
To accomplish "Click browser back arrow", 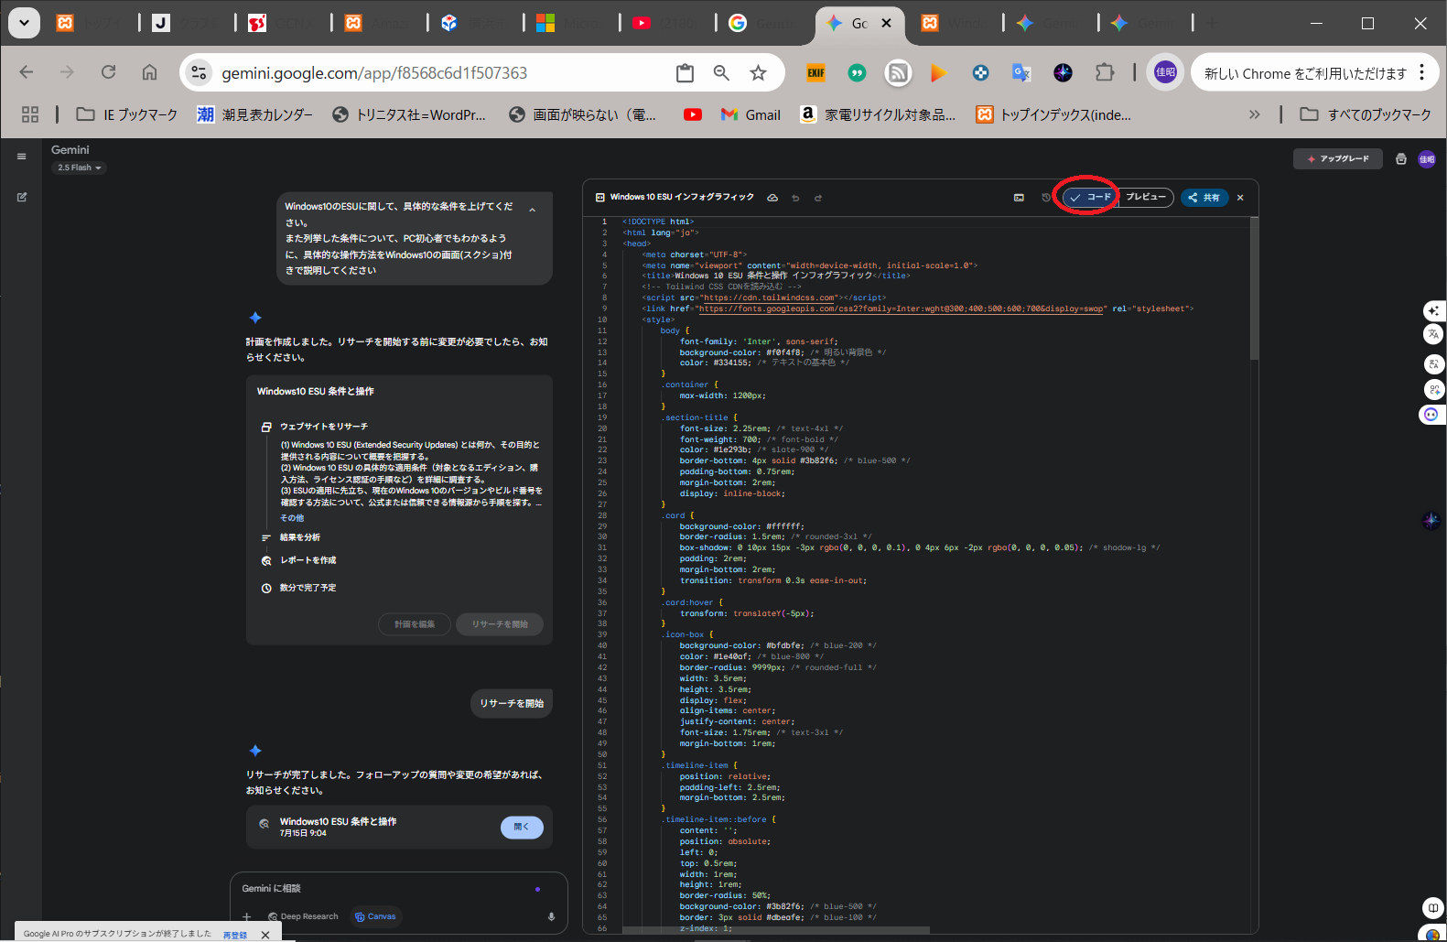I will [x=27, y=72].
